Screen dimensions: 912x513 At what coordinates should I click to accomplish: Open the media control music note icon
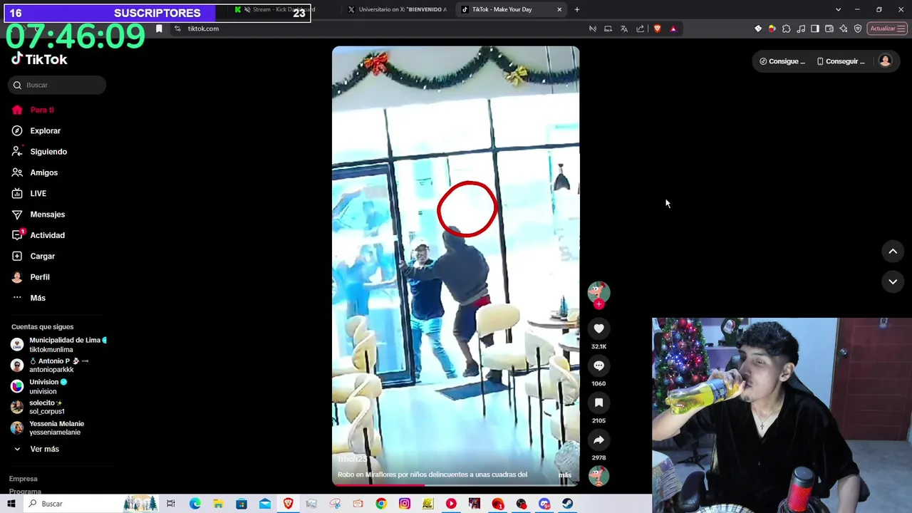pyautogui.click(x=801, y=28)
